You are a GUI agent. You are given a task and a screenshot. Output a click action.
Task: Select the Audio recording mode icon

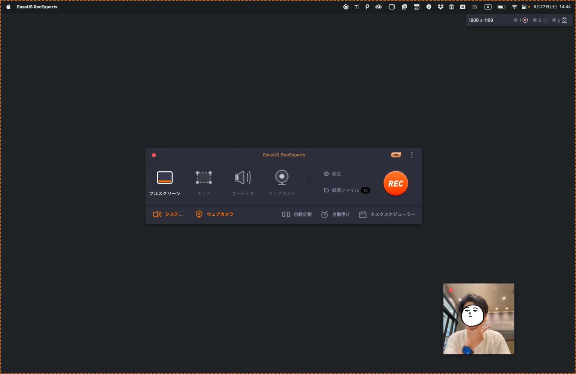point(243,178)
